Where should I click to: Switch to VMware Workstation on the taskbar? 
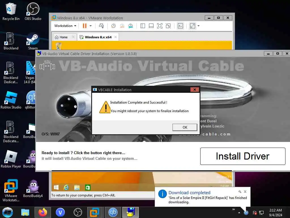(x=95, y=212)
